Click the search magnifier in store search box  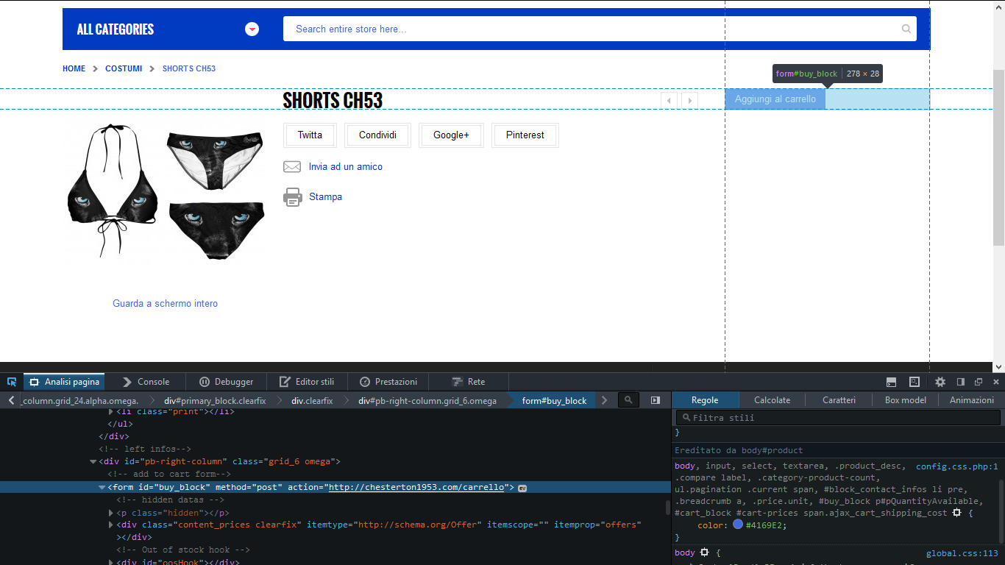point(906,29)
